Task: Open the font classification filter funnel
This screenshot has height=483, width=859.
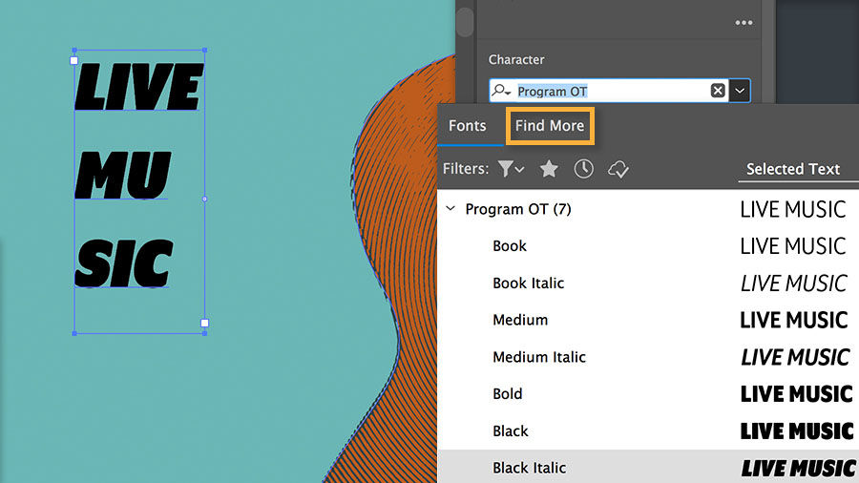Action: pos(511,169)
